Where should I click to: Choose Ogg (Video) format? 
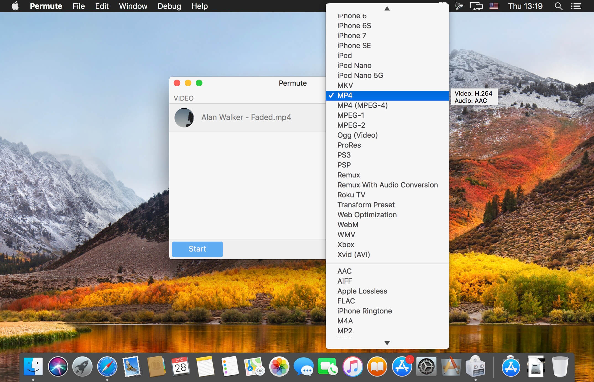(x=387, y=135)
